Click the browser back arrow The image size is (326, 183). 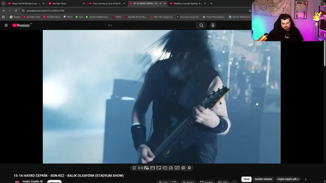4,11
